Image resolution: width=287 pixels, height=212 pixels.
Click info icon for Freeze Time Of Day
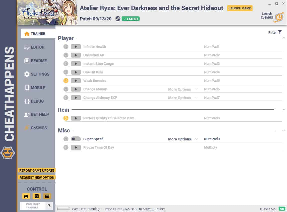pyautogui.click(x=66, y=147)
